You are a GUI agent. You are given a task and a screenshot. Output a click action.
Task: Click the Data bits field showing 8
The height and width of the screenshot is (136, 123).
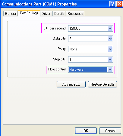click(90, 39)
